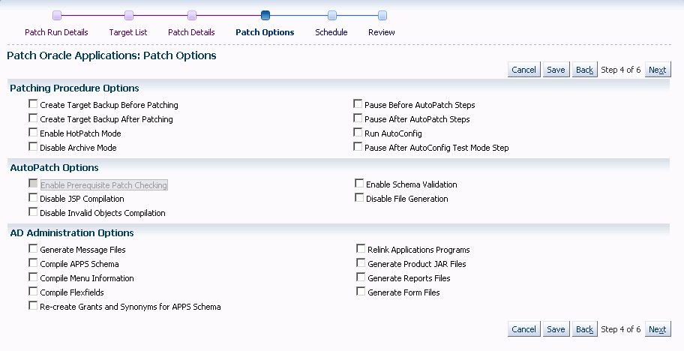This screenshot has width=684, height=351.
Task: Click the bottom Cancel button
Action: 524,329
